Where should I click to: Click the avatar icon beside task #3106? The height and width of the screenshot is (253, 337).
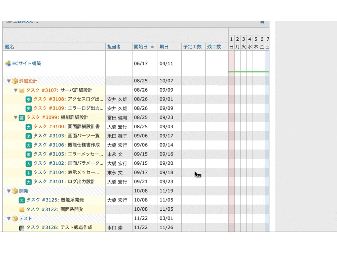coord(29,145)
